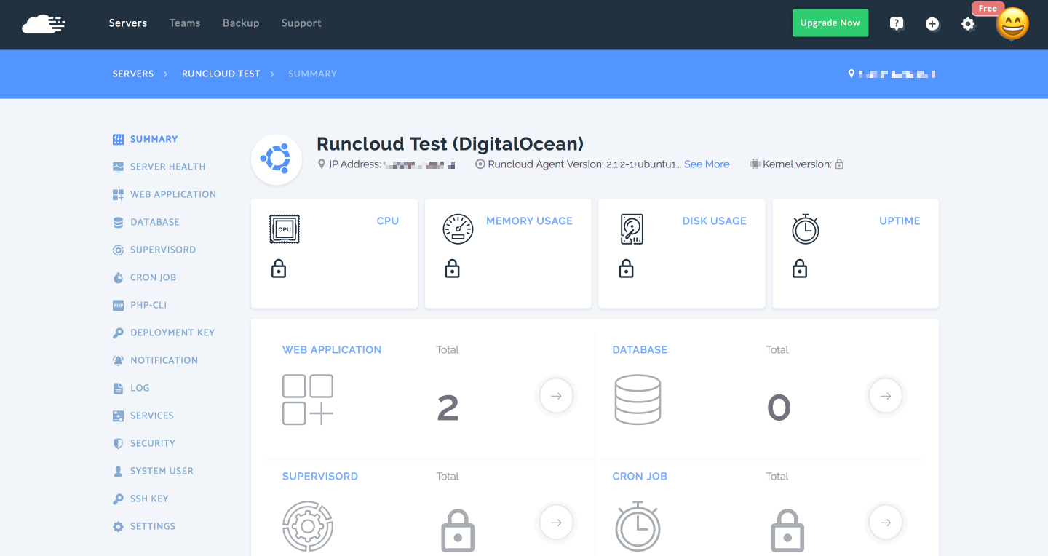Click the Upgrade Now button
Screen dimensions: 1048x556
click(830, 23)
